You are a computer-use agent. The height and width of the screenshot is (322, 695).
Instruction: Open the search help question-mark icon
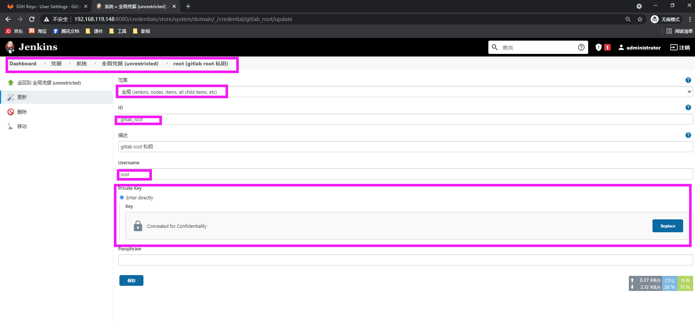(x=581, y=47)
